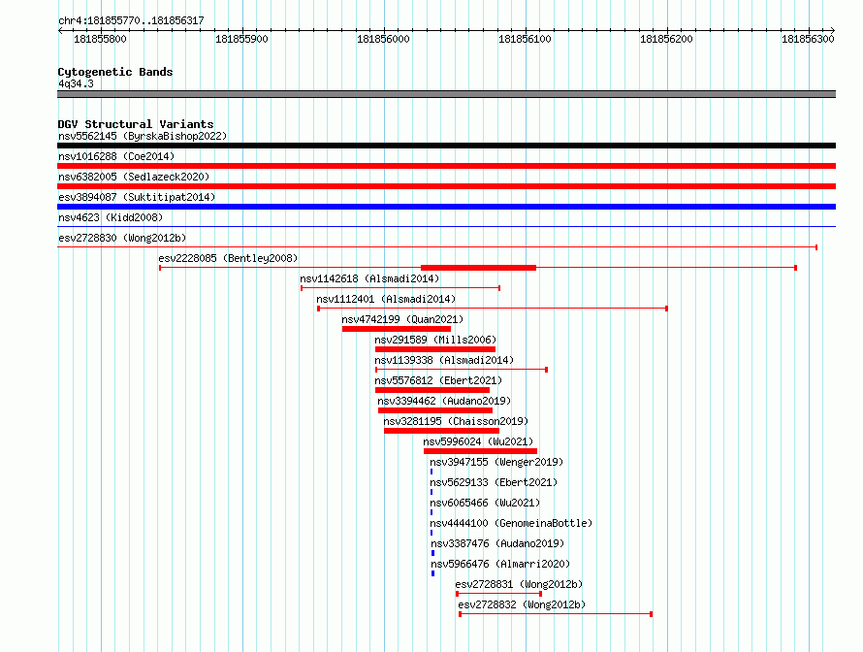The height and width of the screenshot is (652, 863).
Task: Open esv2728830 (Wong2012b) variant label
Action: coord(122,238)
